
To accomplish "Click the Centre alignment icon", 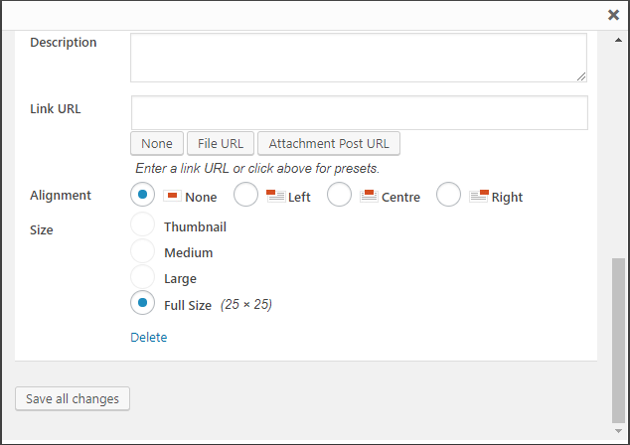I will pyautogui.click(x=369, y=196).
